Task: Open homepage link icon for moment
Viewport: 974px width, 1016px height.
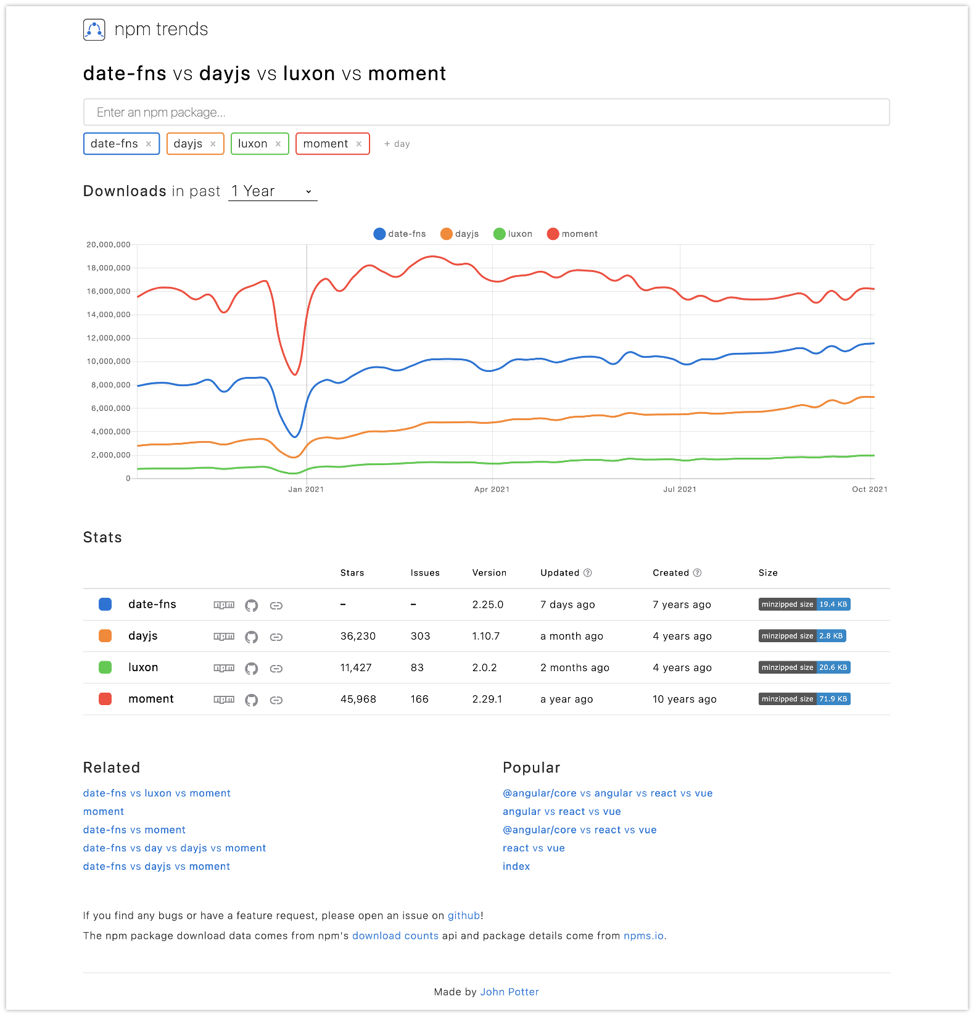Action: [276, 700]
